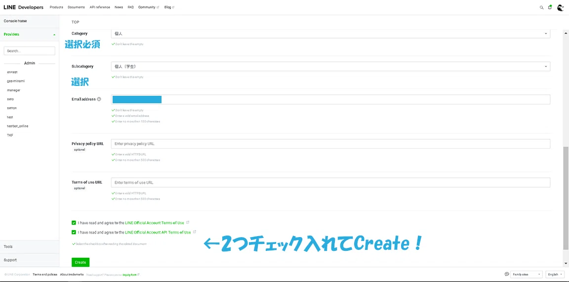
Task: Open the inquiry form footer link
Action: 129,275
